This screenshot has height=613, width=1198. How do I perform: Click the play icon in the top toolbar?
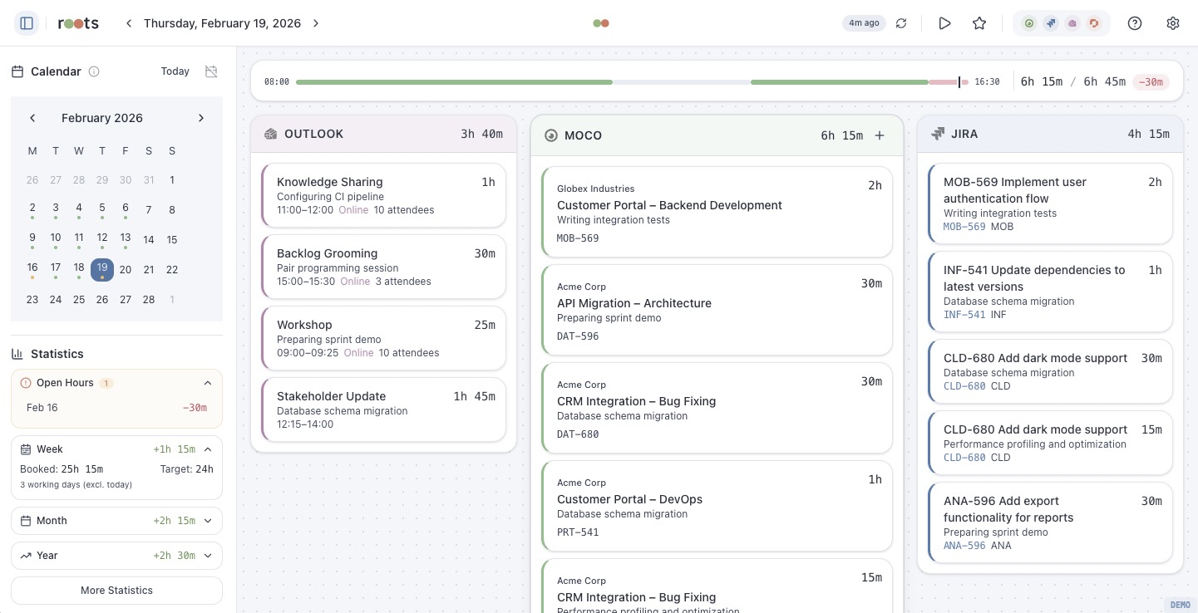944,23
